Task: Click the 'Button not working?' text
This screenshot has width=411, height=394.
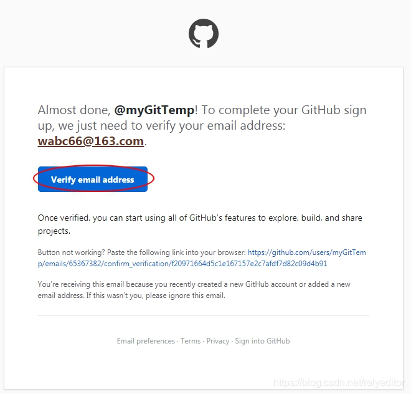Action: (x=71, y=252)
